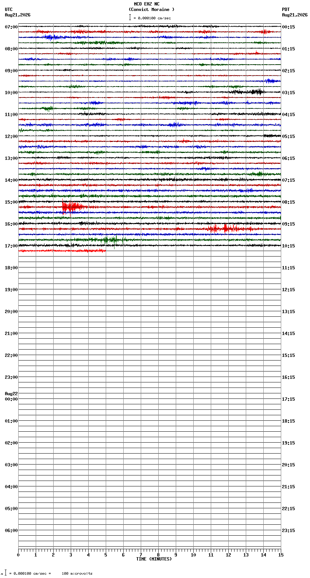Click the '17:00' UTC hour label
This screenshot has width=310, height=578.
coord(11,246)
